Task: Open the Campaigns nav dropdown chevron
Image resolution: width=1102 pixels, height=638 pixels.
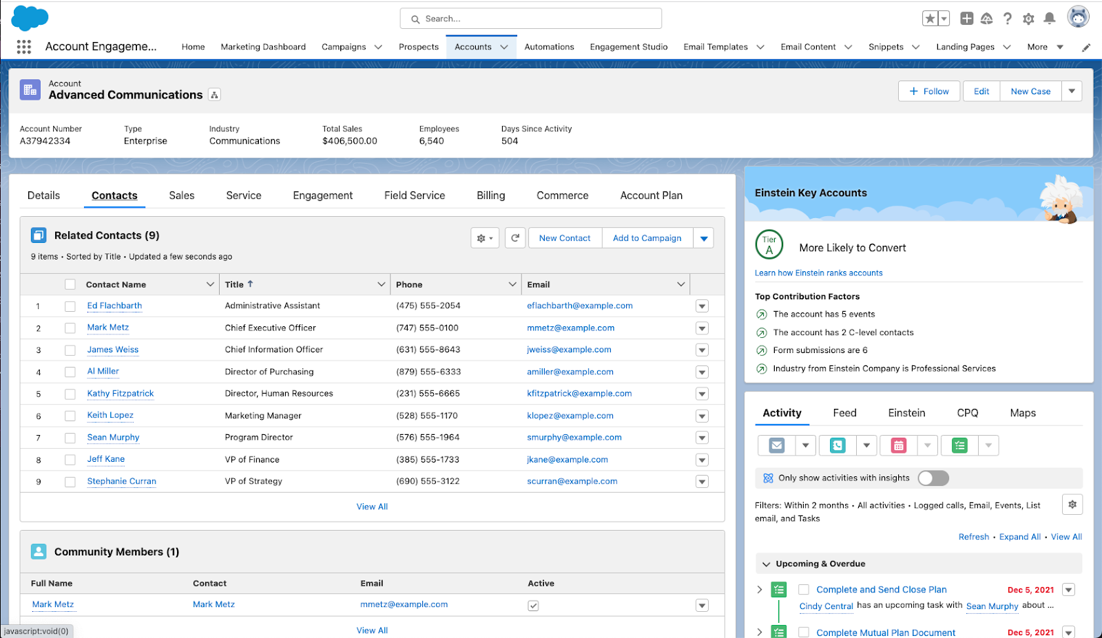Action: pos(378,47)
